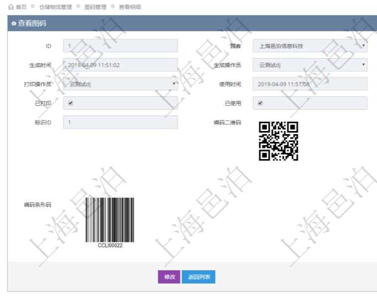Click the 使用时间 field

tap(310, 84)
